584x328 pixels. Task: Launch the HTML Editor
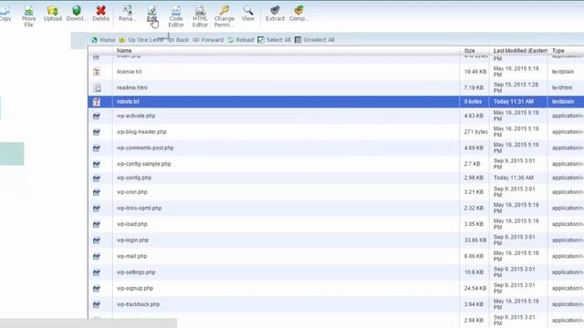coord(200,16)
